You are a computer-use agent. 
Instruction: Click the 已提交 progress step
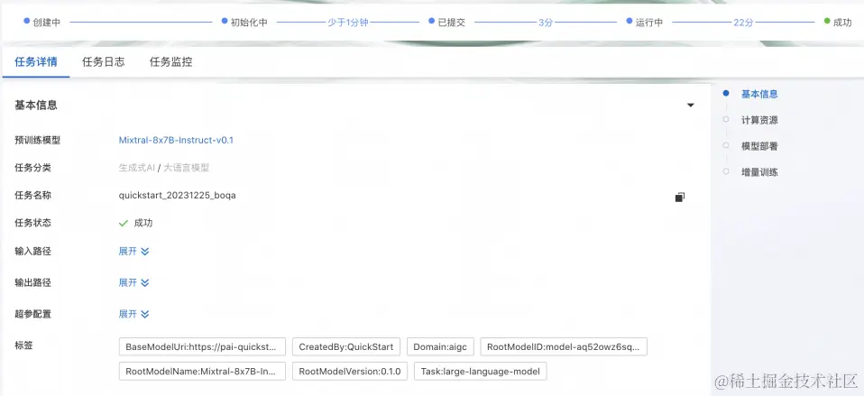[x=446, y=23]
